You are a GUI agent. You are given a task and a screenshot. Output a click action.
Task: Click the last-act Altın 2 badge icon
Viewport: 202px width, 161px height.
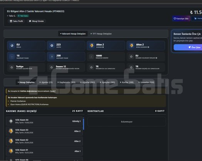coord(132,46)
